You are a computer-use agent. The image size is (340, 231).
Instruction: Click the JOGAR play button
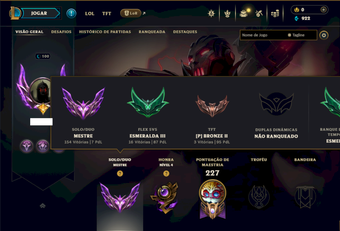(x=39, y=13)
